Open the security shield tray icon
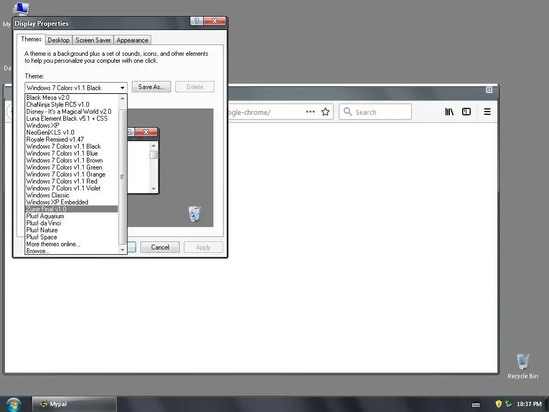549x412 pixels. [x=499, y=404]
